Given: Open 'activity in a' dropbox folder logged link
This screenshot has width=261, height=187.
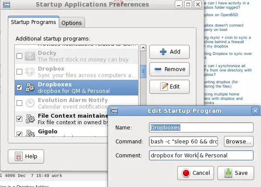Looking at the screenshot, I should click(x=227, y=5).
